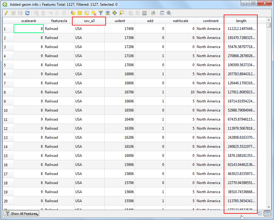Click the Reload table icon
Viewport: 274px width, 220px height.
click(27, 13)
